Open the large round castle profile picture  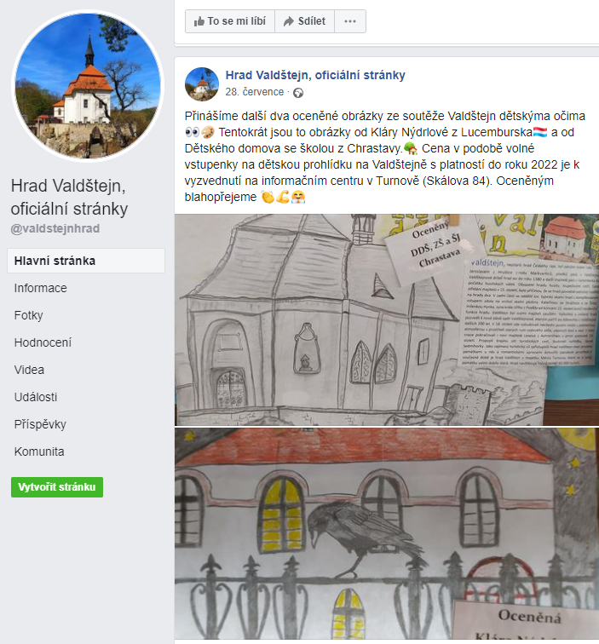pyautogui.click(x=88, y=85)
